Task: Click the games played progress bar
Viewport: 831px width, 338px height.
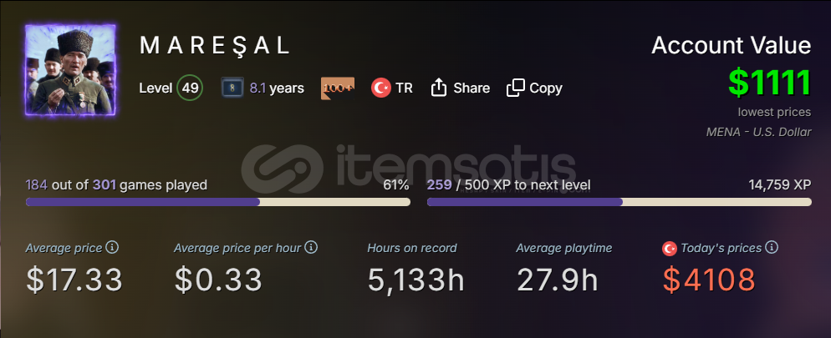Action: (217, 202)
